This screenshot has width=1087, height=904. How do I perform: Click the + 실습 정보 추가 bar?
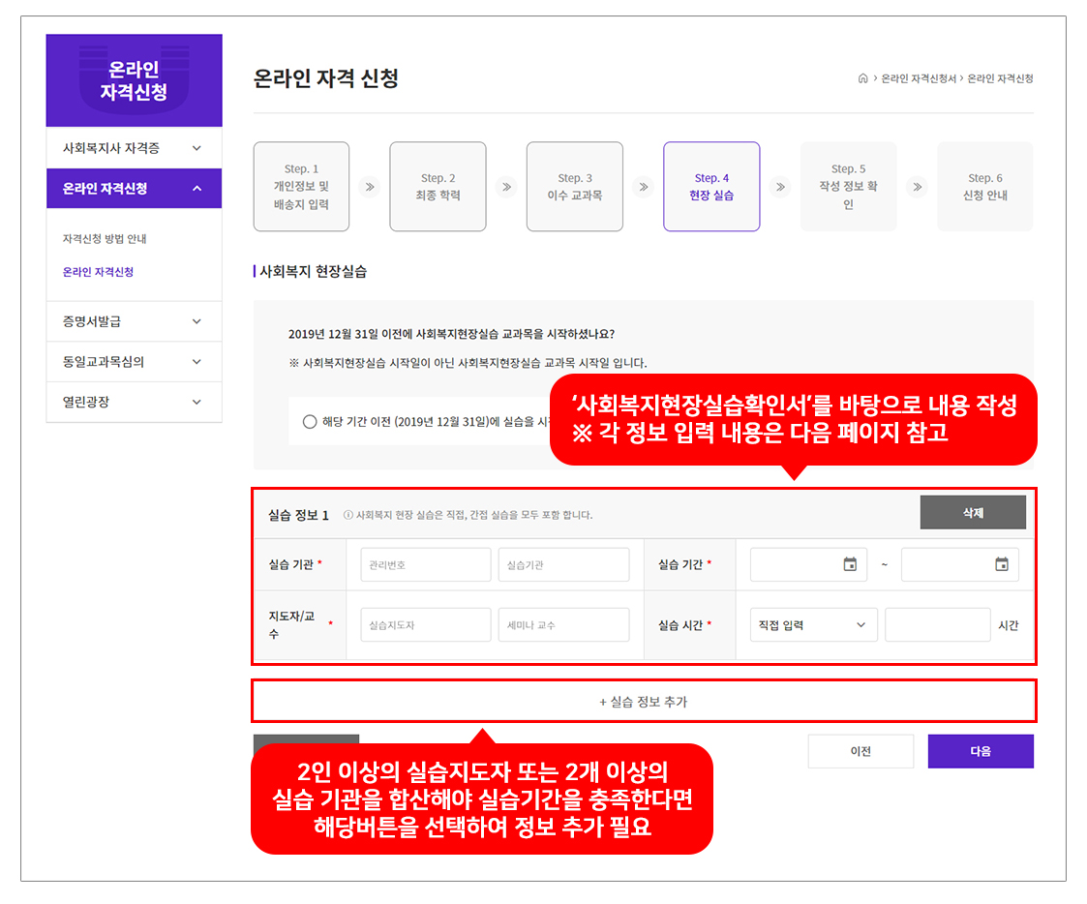(644, 702)
